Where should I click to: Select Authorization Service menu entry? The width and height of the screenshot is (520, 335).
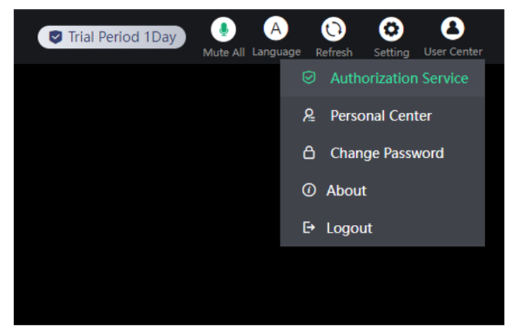[383, 78]
